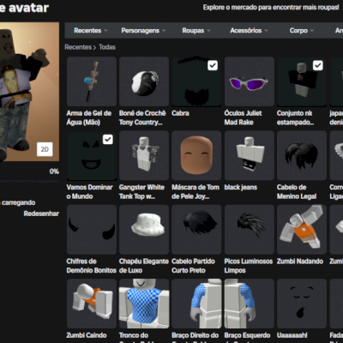This screenshot has width=343, height=343.
Task: Open the Explore o mercado link
Action: pyautogui.click(x=271, y=8)
